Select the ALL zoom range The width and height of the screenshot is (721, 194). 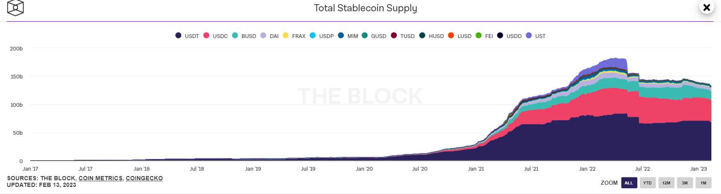coord(629,183)
